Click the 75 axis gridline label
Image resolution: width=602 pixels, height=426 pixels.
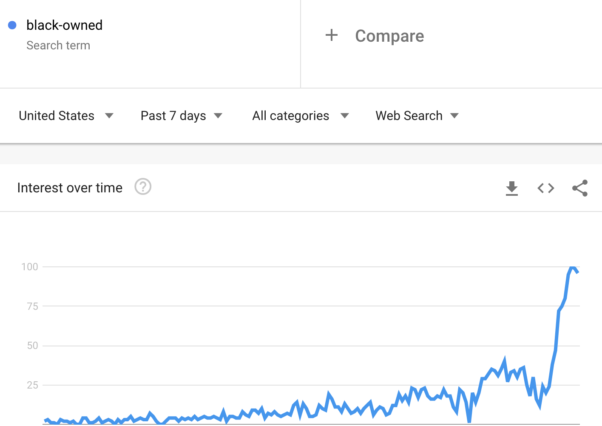(x=32, y=306)
